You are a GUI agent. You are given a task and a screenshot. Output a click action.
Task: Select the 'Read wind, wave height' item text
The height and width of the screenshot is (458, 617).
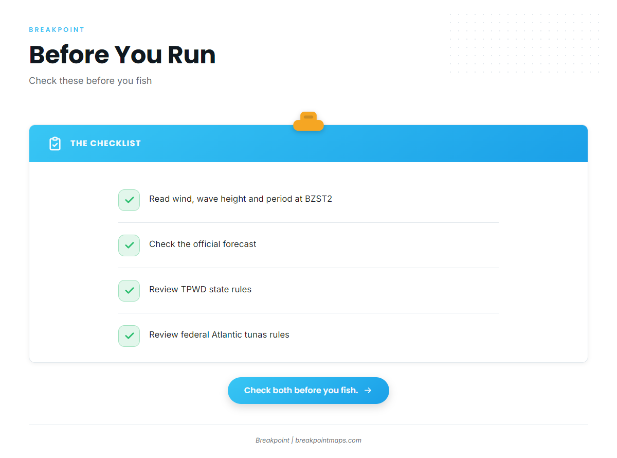[x=241, y=199]
